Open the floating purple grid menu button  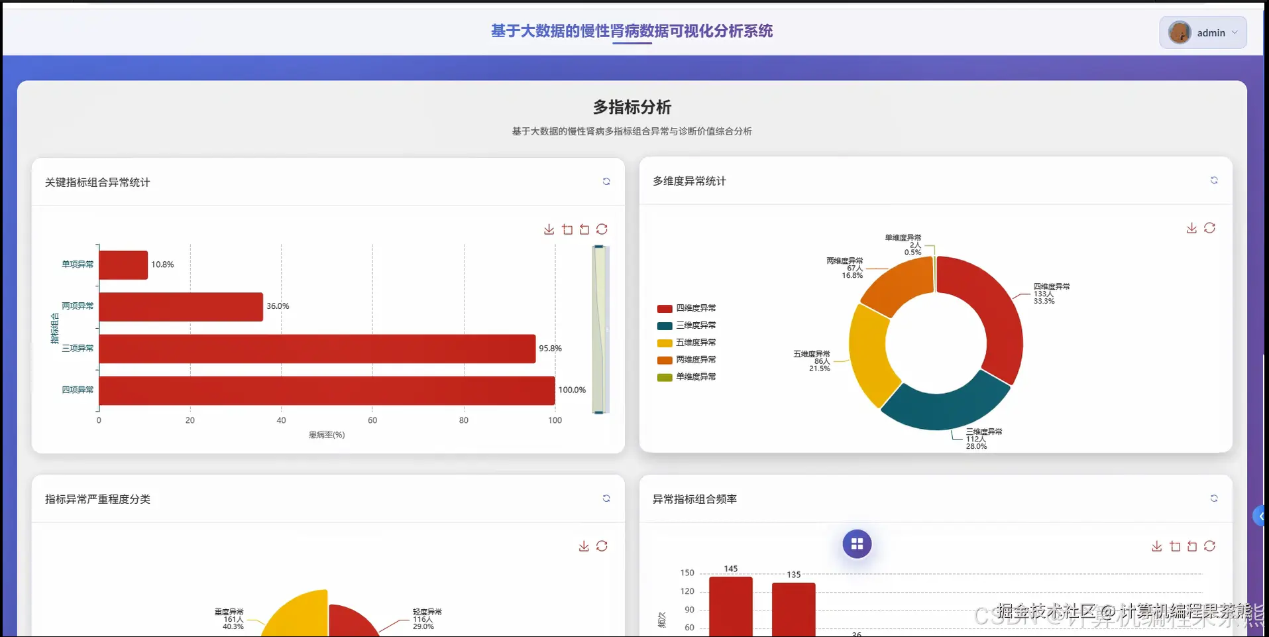tap(857, 544)
